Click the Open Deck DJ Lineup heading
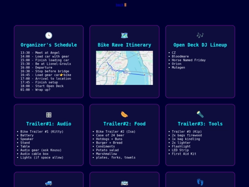 (200, 45)
